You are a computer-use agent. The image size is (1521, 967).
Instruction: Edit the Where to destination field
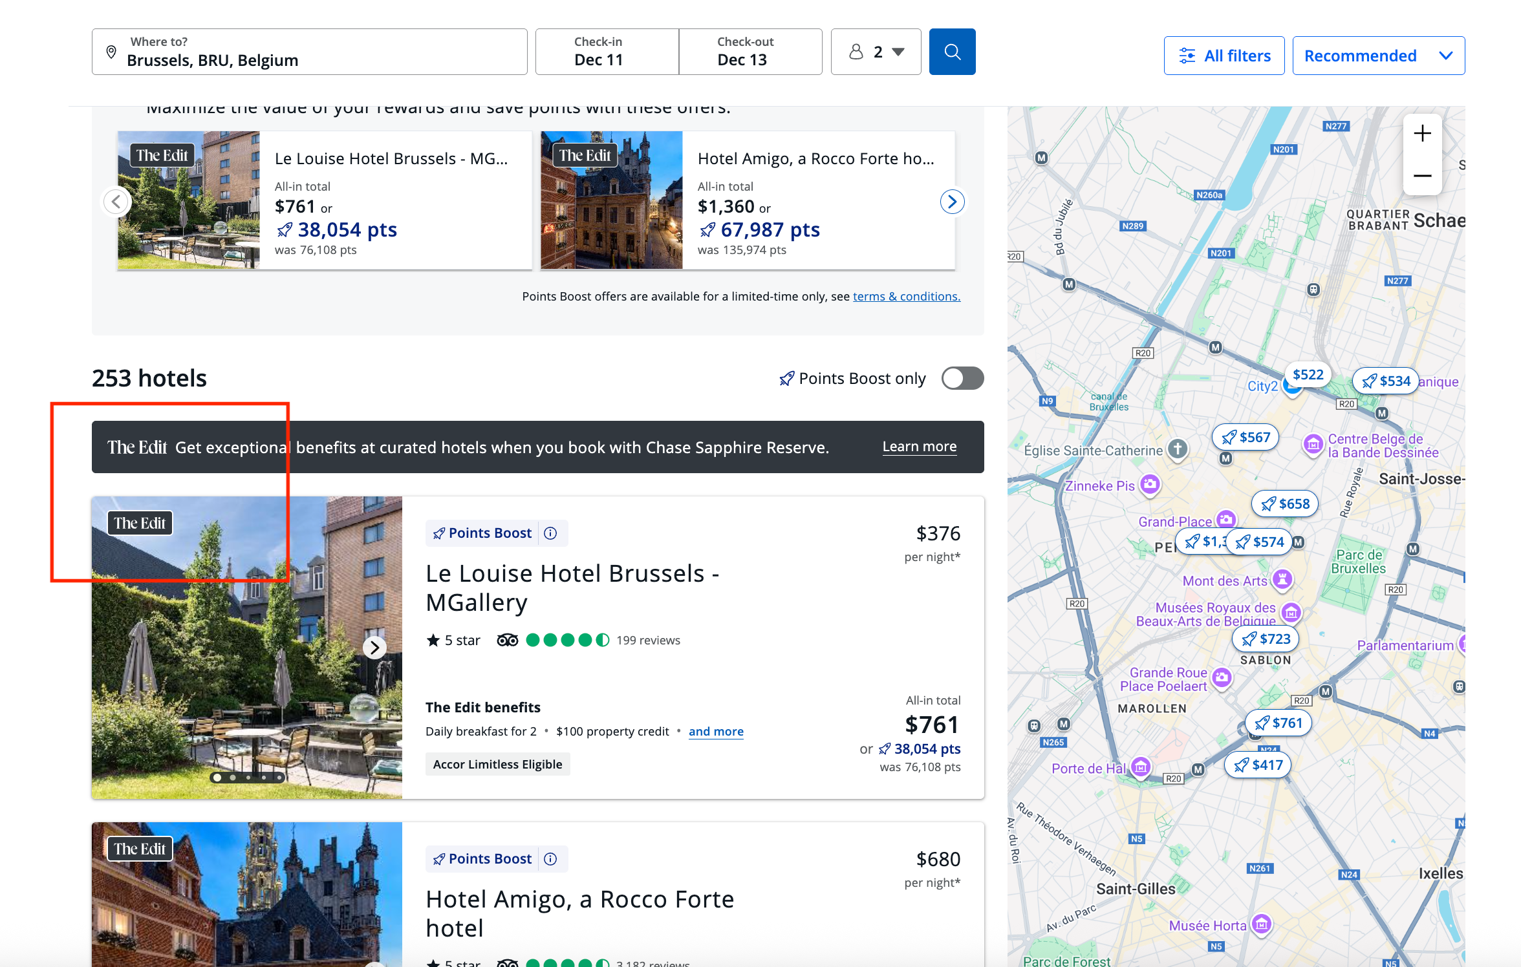pyautogui.click(x=309, y=52)
